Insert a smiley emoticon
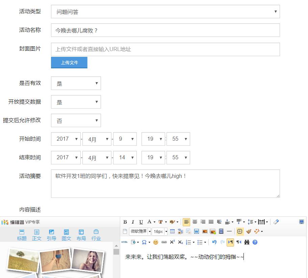 pyautogui.click(x=155, y=242)
